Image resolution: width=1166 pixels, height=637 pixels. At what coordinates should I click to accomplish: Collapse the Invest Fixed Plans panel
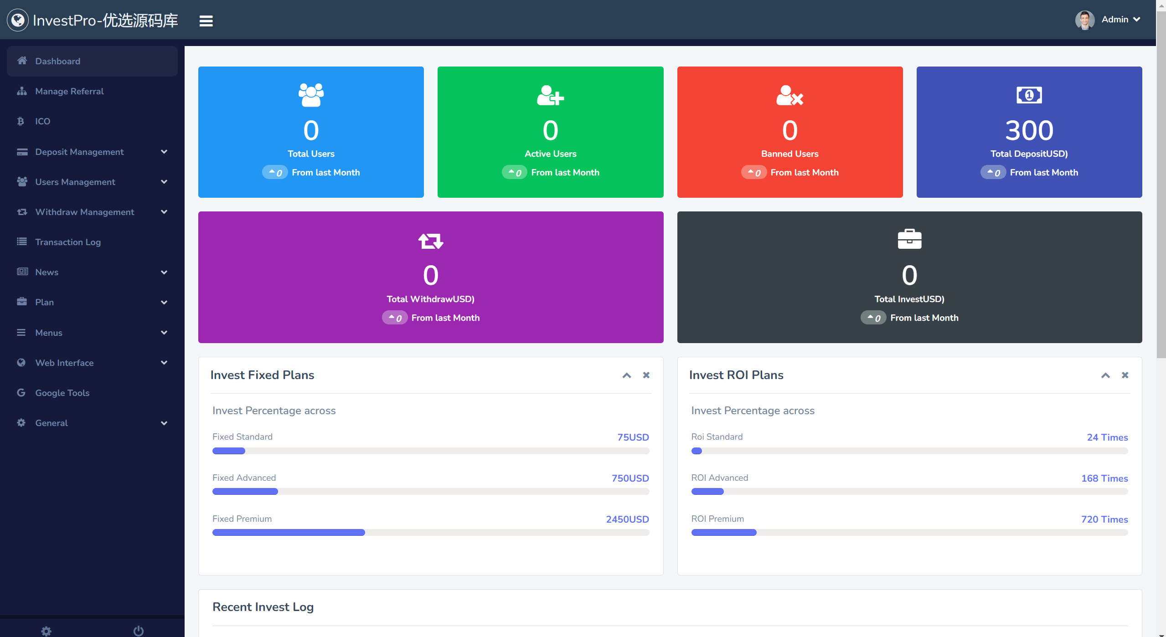coord(627,375)
